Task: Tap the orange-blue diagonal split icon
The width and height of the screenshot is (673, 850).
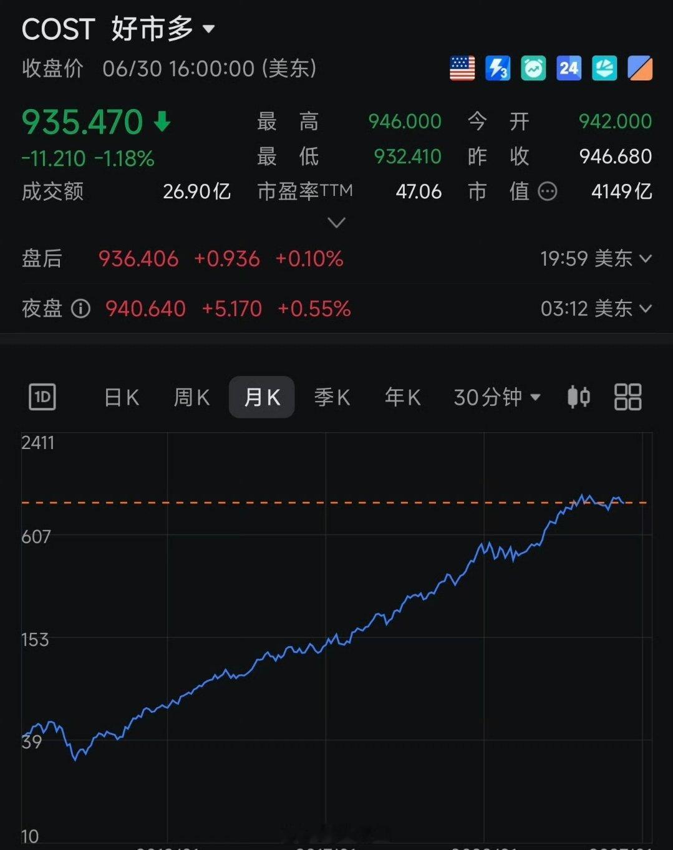Action: pos(640,68)
